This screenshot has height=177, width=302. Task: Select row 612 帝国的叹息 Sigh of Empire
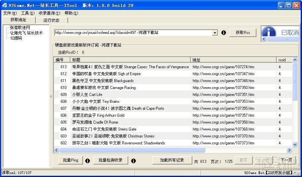(173, 74)
